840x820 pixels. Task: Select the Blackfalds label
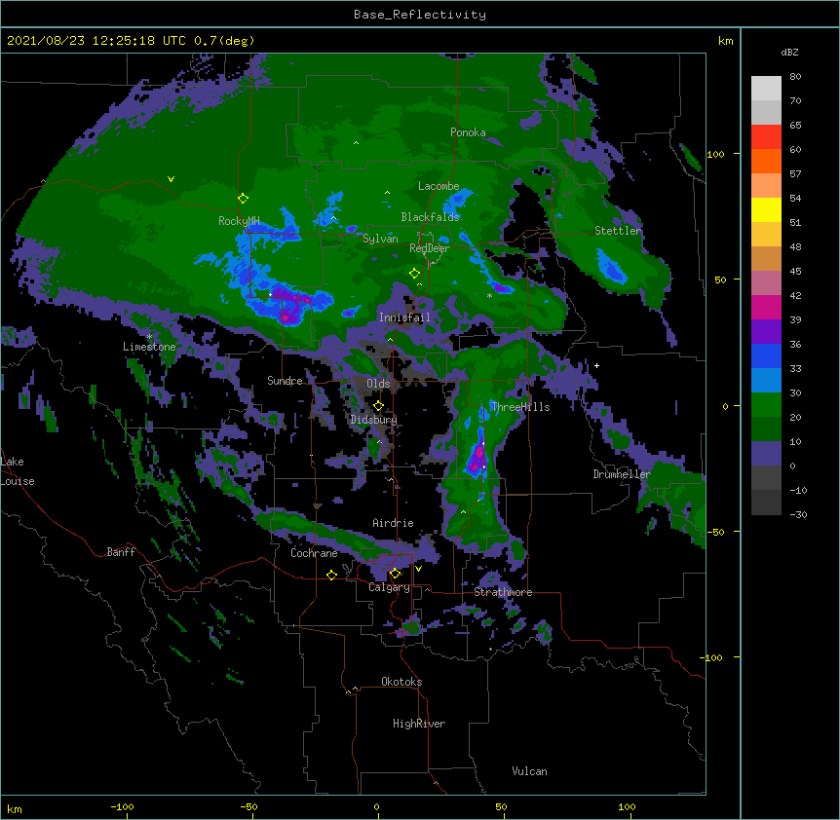(430, 217)
